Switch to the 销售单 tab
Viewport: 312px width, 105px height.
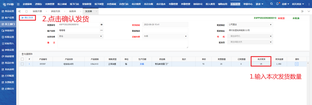pyautogui.click(x=73, y=11)
